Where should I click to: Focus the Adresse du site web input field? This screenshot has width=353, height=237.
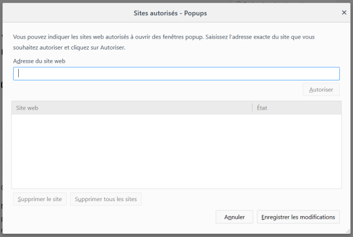(x=176, y=73)
